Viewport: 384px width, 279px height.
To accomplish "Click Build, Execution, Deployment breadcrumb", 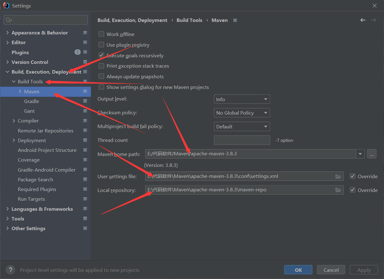I will click(x=132, y=20).
